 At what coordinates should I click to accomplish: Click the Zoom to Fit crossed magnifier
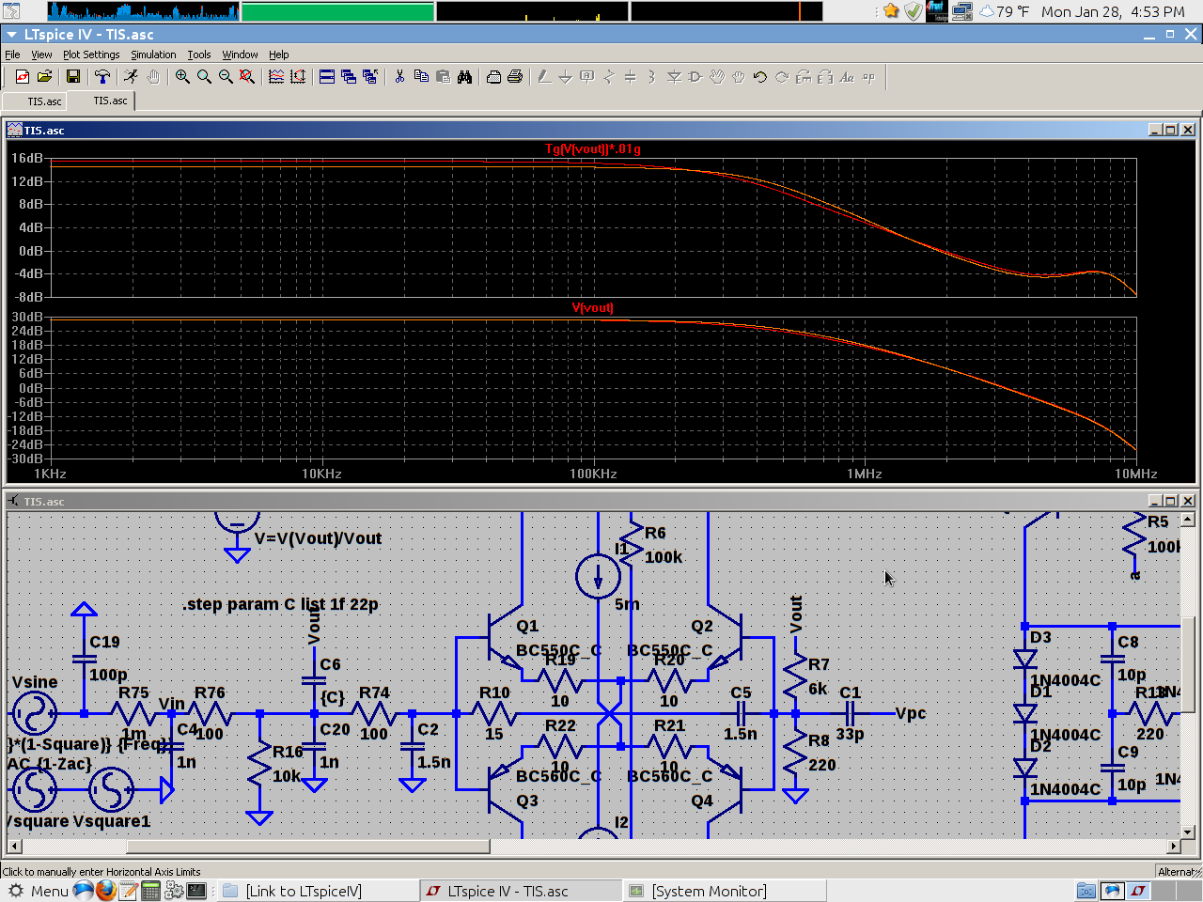pos(247,77)
